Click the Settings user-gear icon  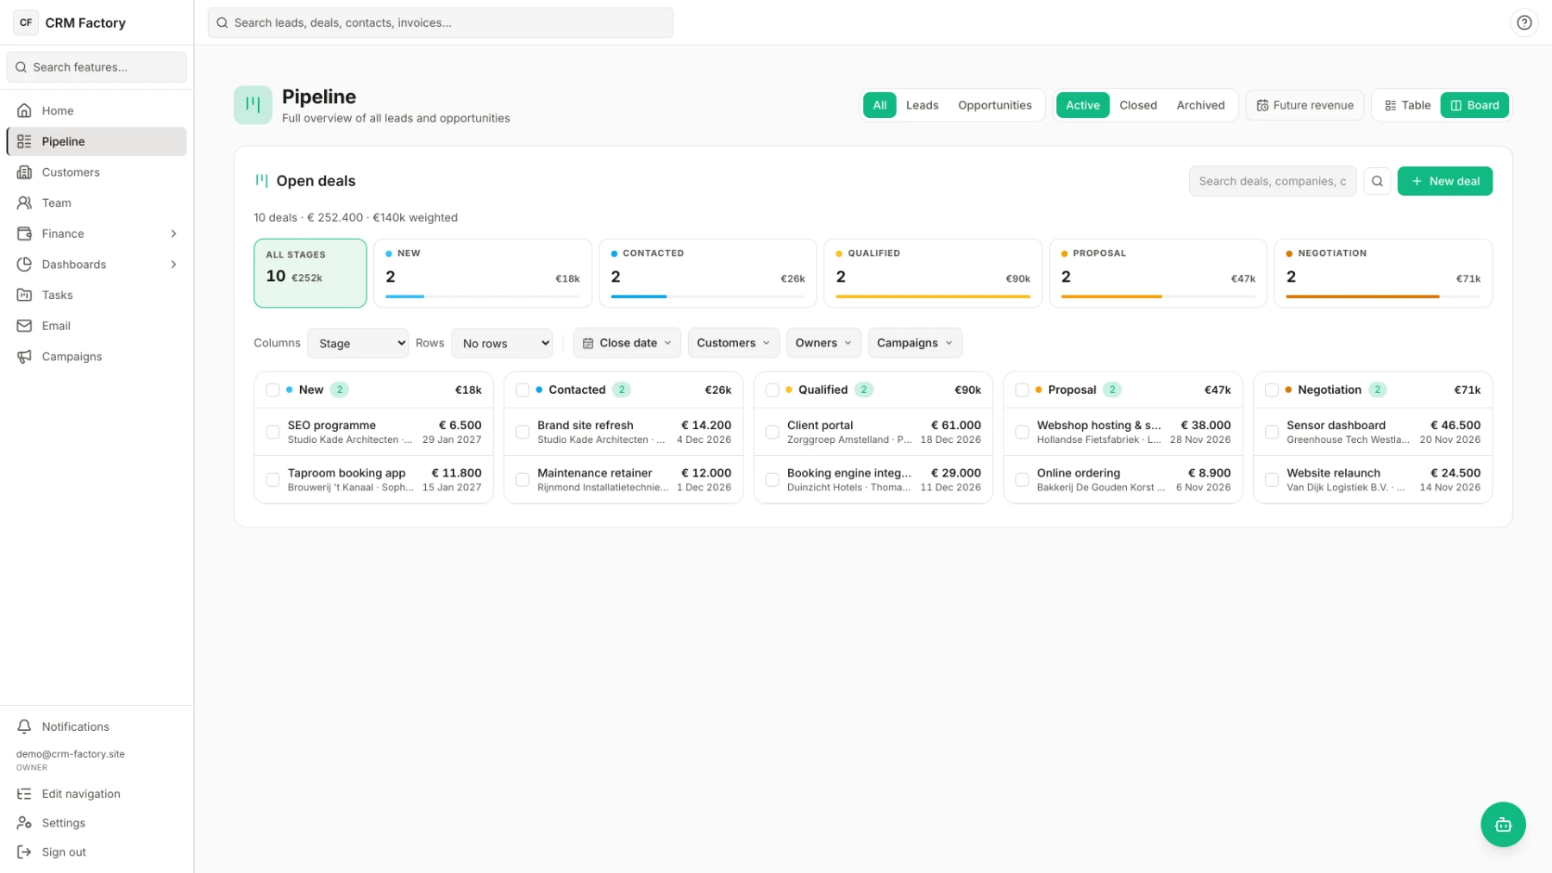[x=24, y=823]
